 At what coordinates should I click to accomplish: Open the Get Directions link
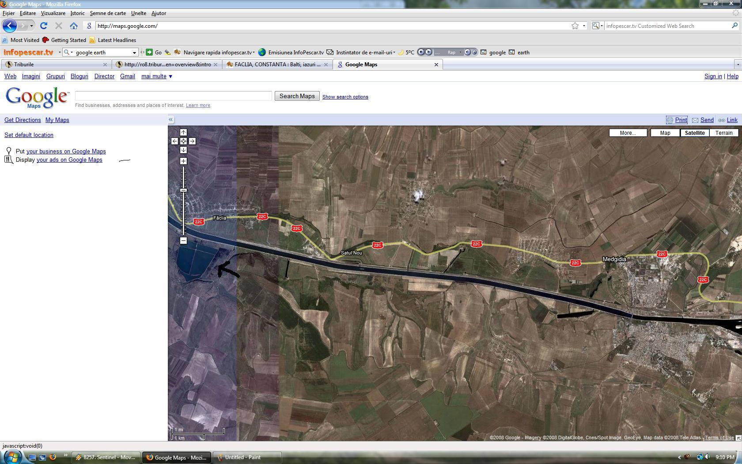(23, 120)
